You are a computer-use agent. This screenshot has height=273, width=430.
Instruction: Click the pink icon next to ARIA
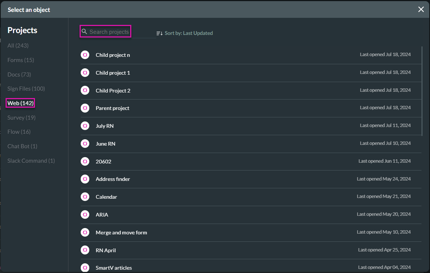point(85,214)
